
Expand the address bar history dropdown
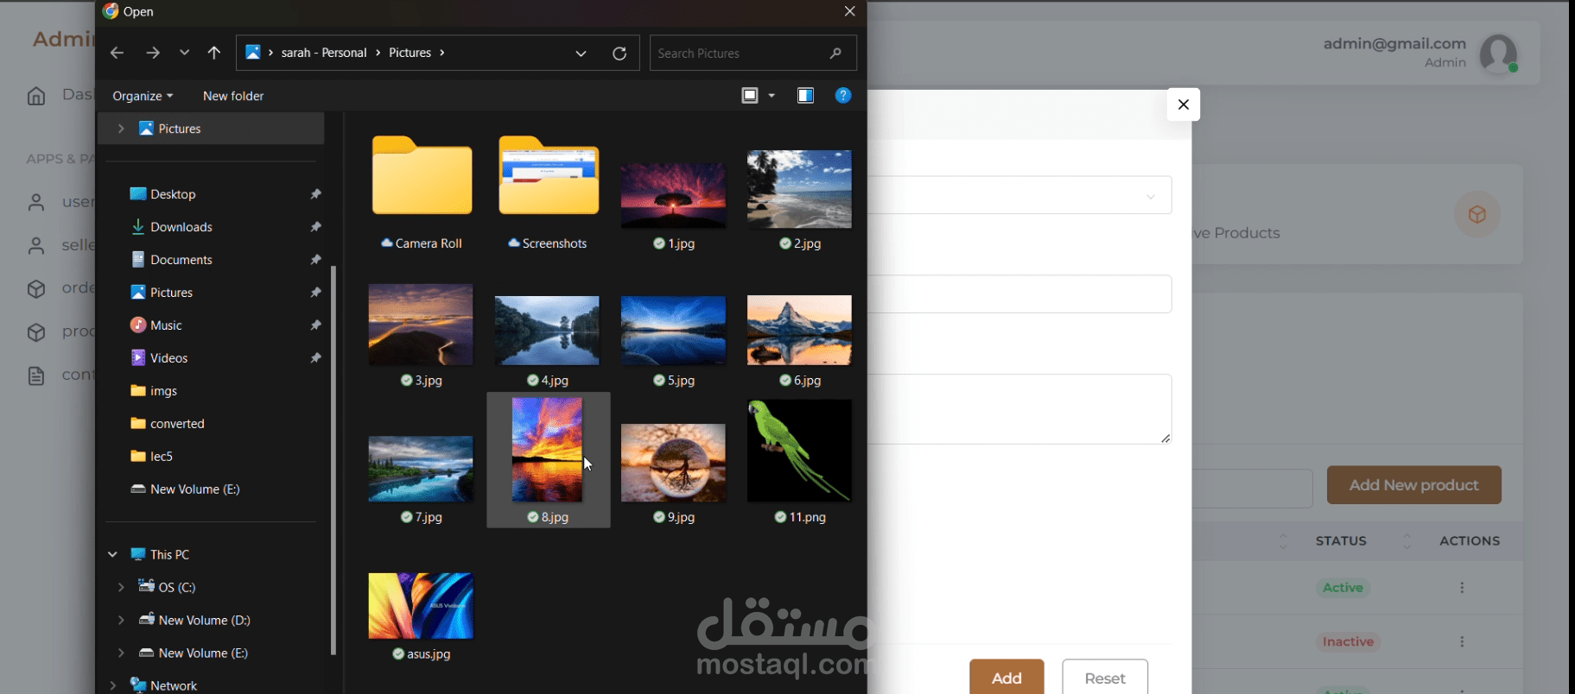[x=581, y=54]
